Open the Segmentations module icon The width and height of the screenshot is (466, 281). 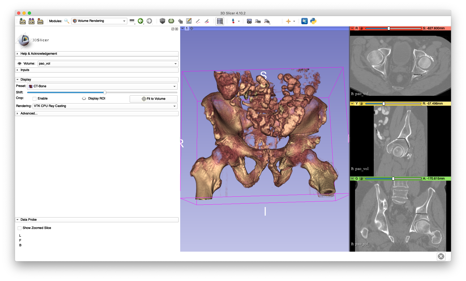pyautogui.click(x=207, y=21)
